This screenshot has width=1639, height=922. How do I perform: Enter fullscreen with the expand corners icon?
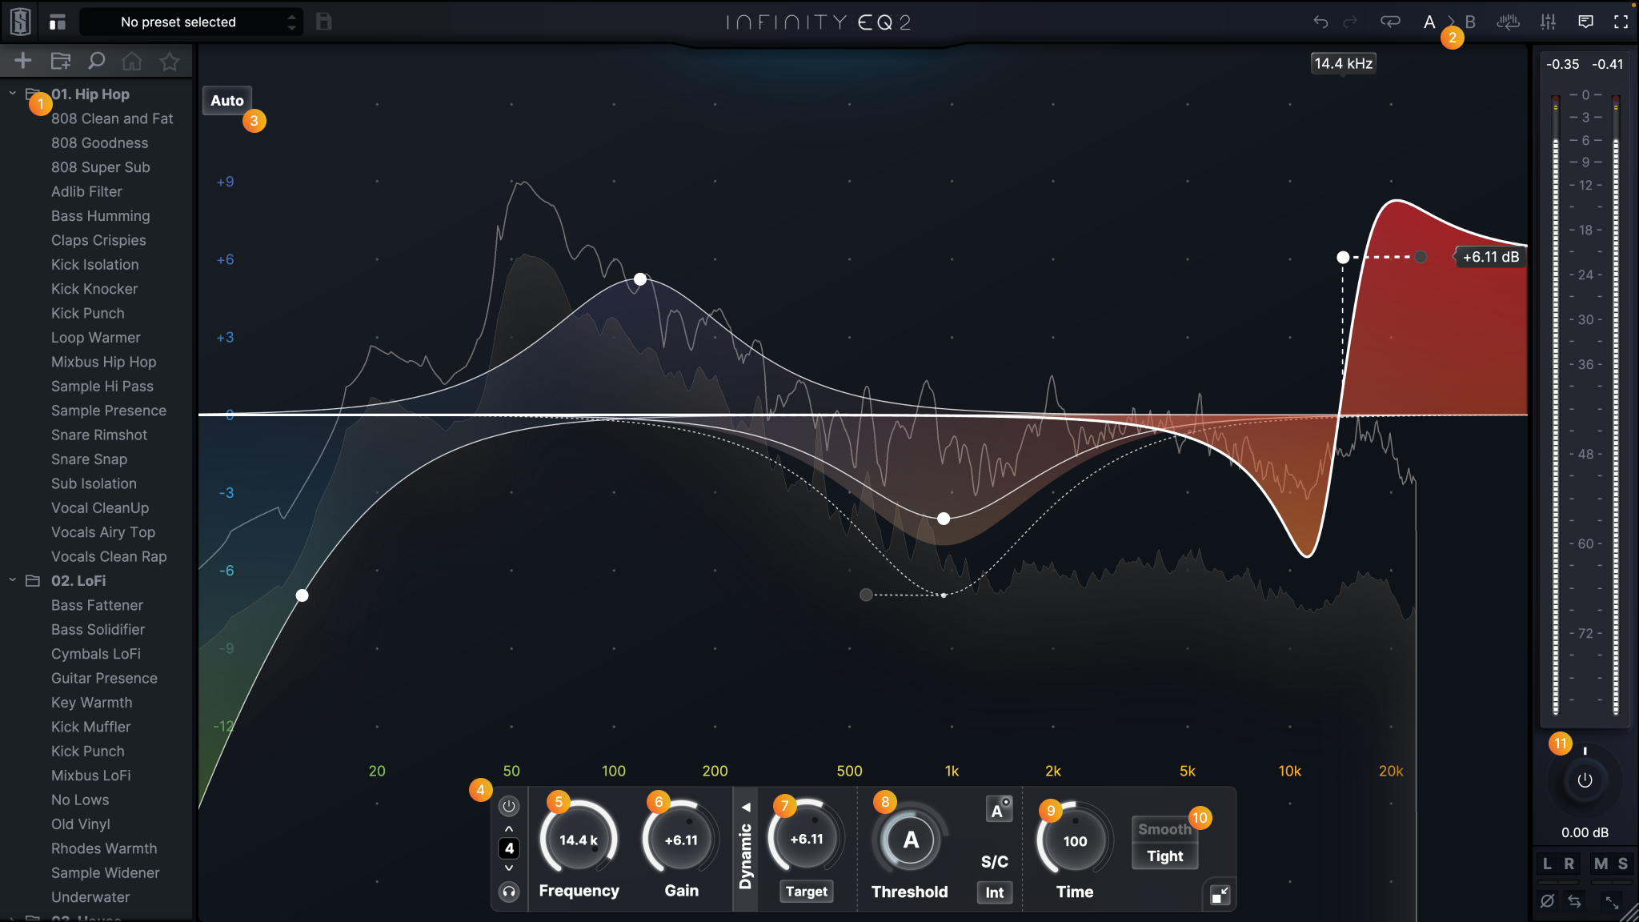[x=1623, y=22]
